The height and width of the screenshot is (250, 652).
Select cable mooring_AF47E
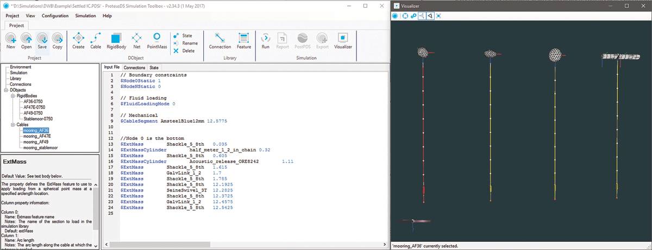click(37, 136)
